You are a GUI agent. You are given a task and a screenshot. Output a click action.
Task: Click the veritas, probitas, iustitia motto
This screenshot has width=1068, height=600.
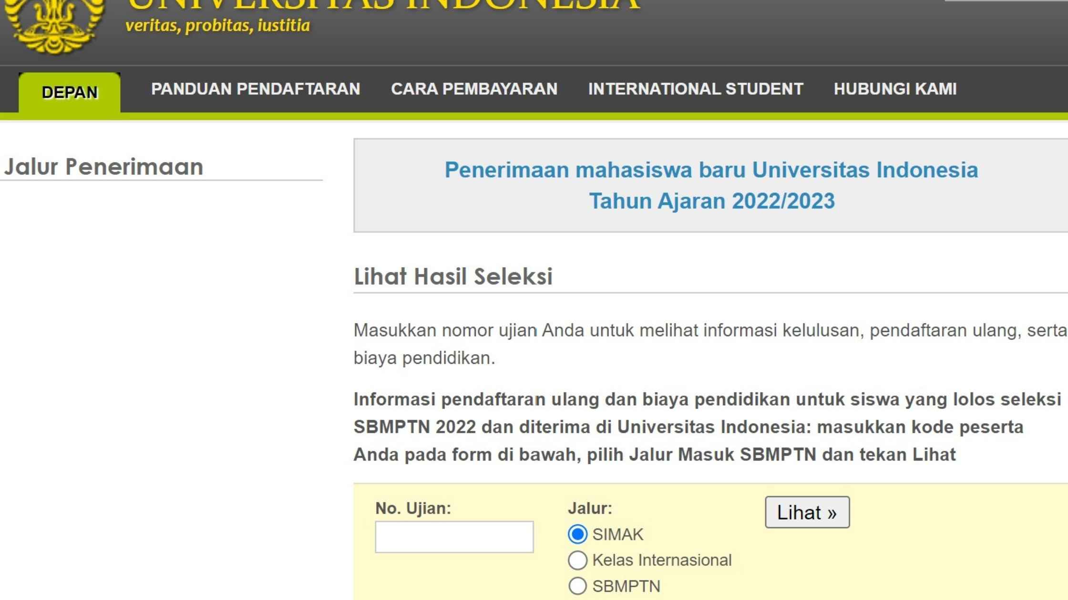point(217,25)
